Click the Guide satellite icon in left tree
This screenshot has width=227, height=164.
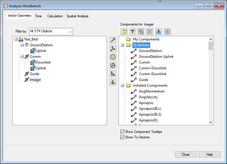pyautogui.click(x=27, y=74)
